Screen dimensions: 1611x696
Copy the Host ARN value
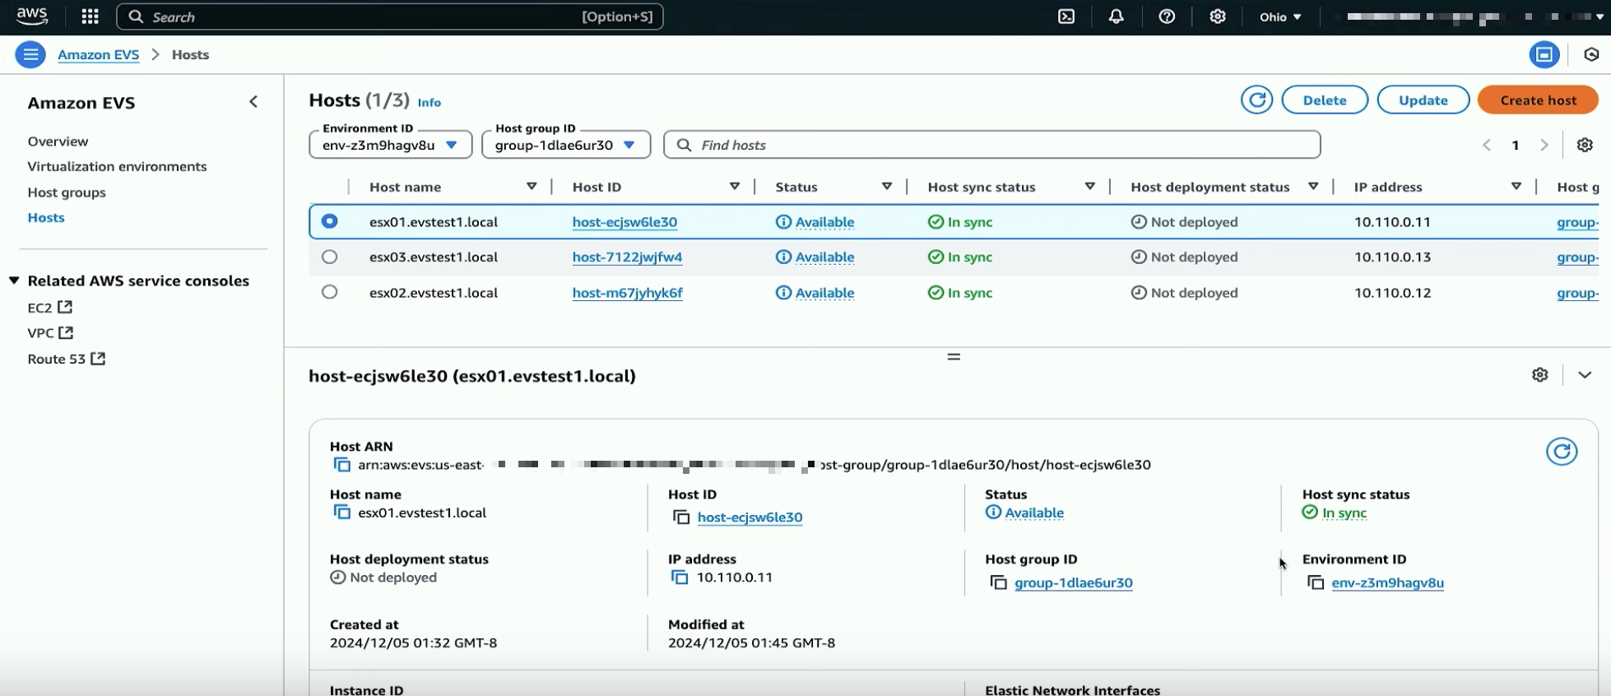(341, 465)
